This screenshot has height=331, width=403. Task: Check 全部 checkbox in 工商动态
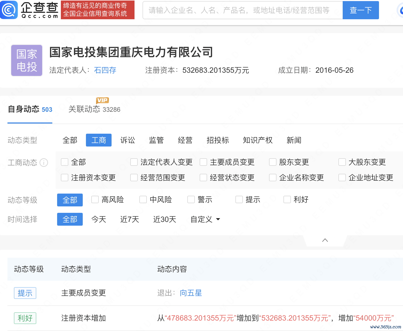point(65,162)
